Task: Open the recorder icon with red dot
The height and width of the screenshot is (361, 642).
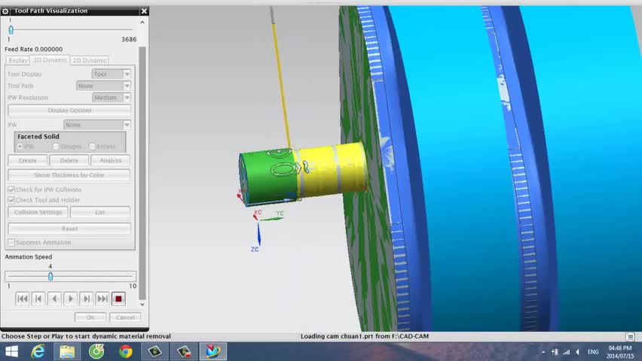Action: 184,351
